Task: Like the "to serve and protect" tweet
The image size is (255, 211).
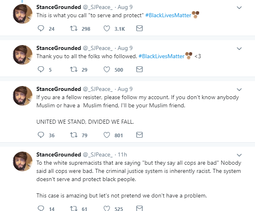Action: [106, 29]
